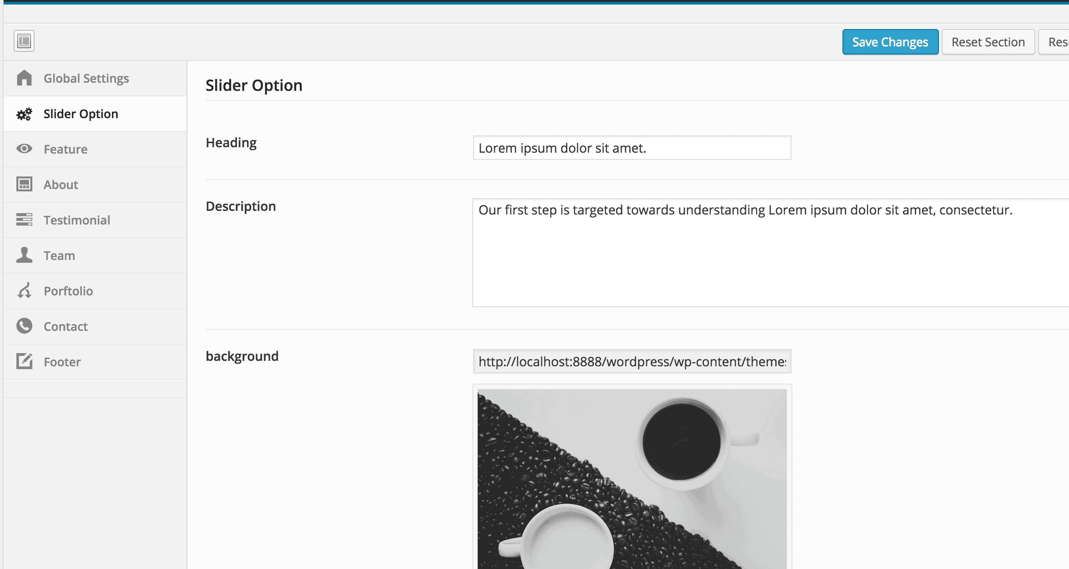
Task: Click the gears icon beside Slider Option
Action: [x=24, y=114]
